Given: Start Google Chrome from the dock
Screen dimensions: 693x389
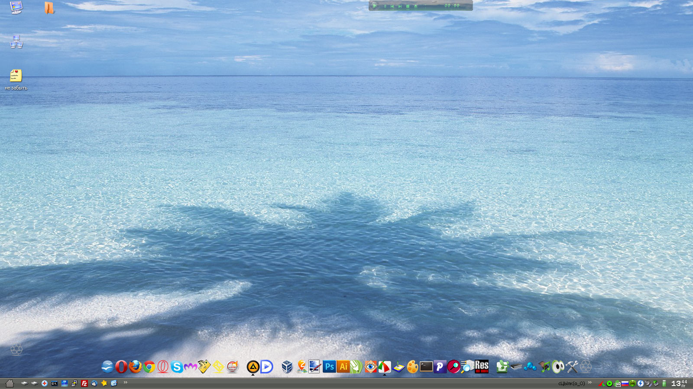Looking at the screenshot, I should click(x=149, y=367).
